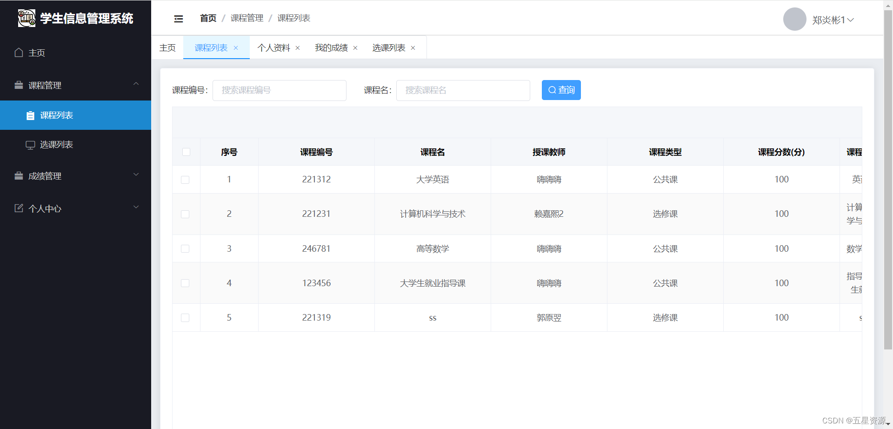Click the edit icon beside 个人中心
Image resolution: width=893 pixels, height=429 pixels.
click(x=19, y=208)
